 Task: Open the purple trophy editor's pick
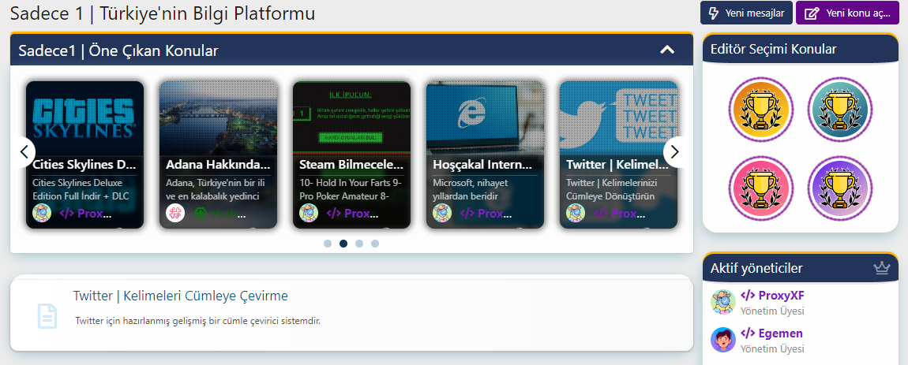click(839, 188)
